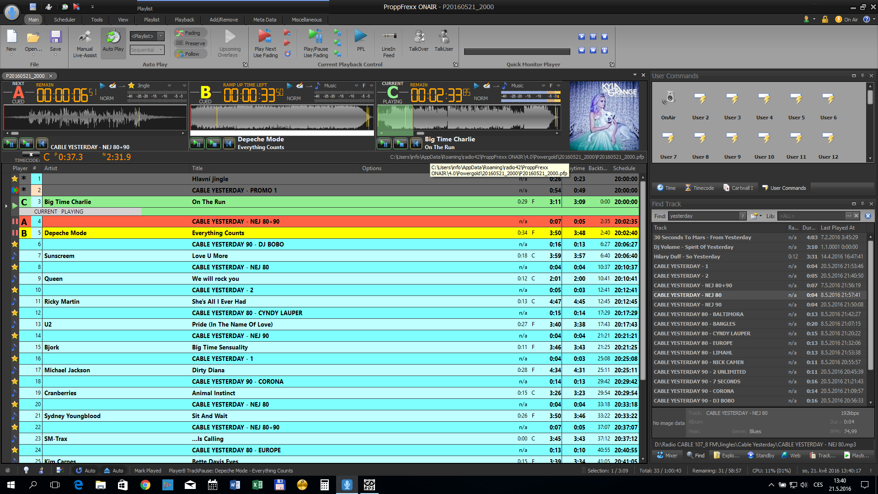
Task: Trigger the User 2 command
Action: (700, 105)
